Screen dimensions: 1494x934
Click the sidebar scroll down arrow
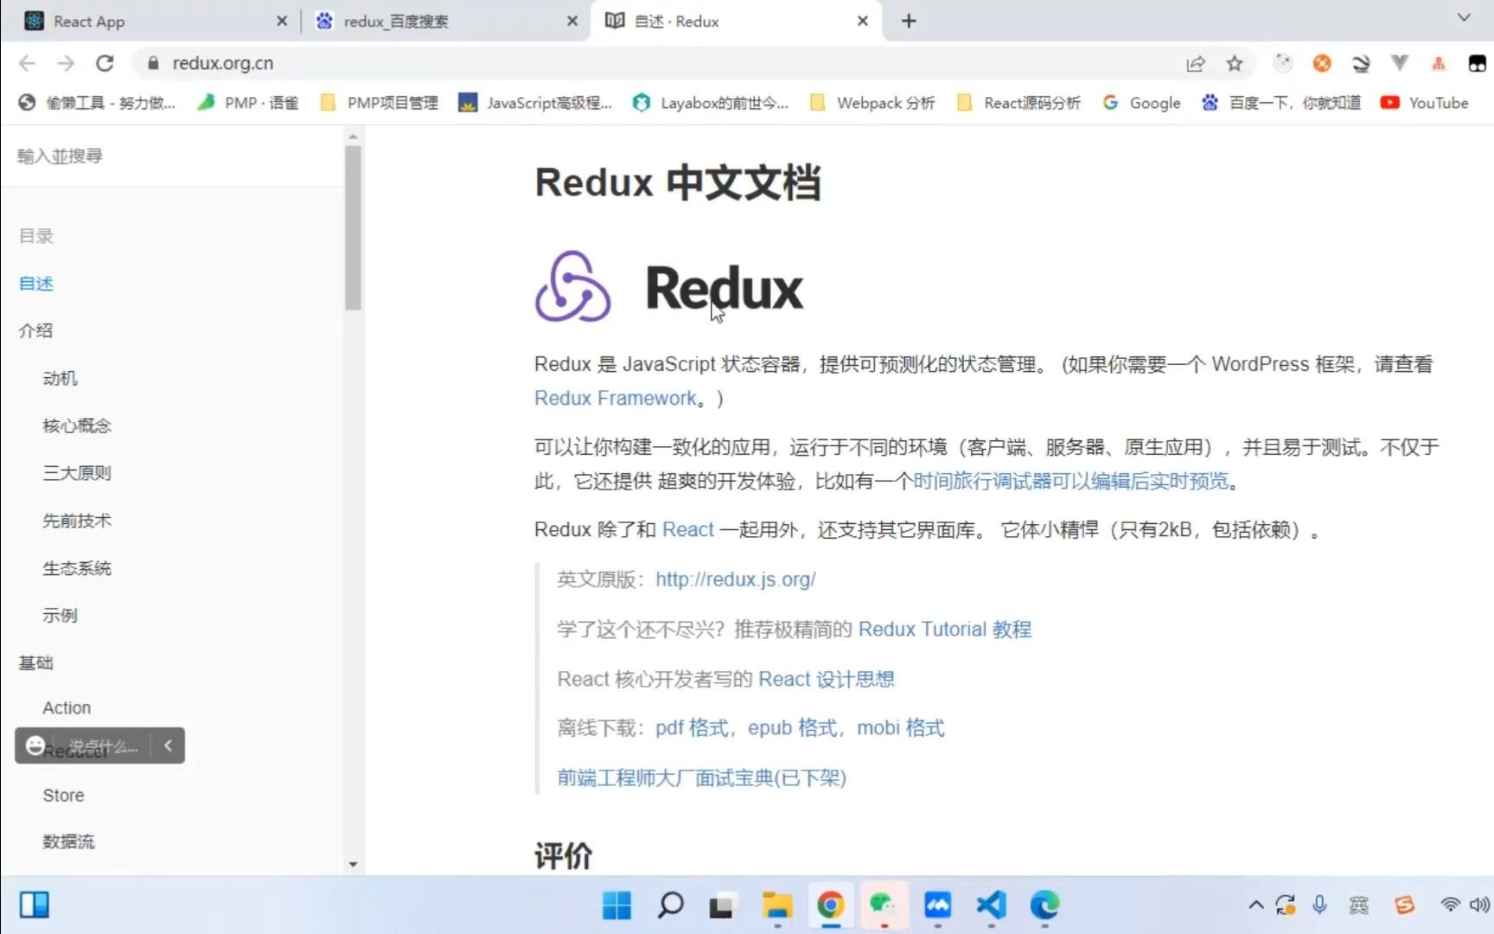353,864
